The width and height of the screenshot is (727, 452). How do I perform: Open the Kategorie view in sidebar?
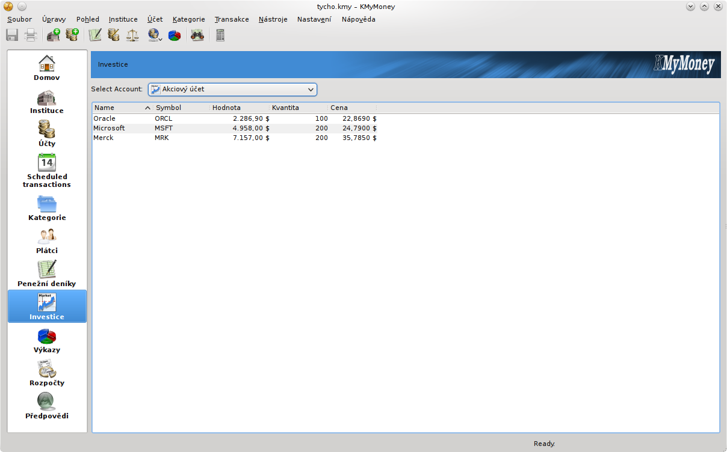pos(47,208)
